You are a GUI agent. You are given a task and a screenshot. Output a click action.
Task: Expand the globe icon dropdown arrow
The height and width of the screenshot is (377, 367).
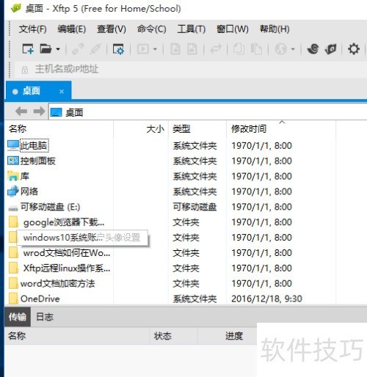tap(293, 49)
